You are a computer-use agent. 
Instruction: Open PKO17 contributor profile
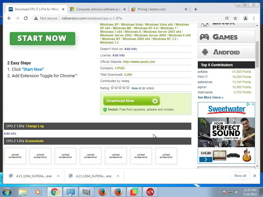pos(202,77)
